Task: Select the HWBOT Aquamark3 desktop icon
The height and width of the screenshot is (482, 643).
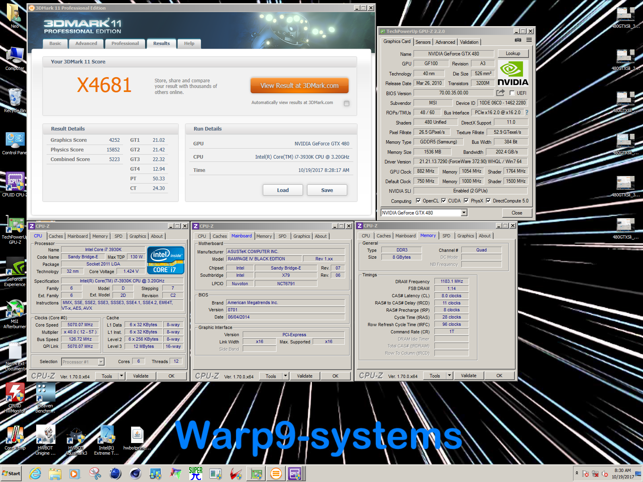Action: tap(76, 441)
